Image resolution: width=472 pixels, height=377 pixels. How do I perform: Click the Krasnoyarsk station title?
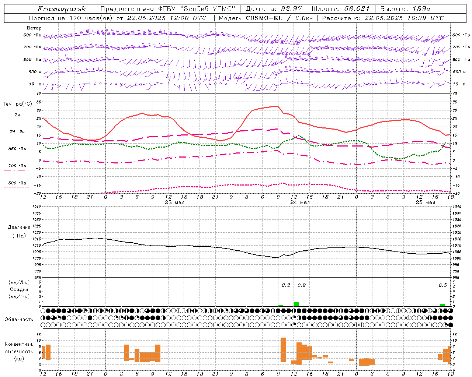[x=61, y=9]
